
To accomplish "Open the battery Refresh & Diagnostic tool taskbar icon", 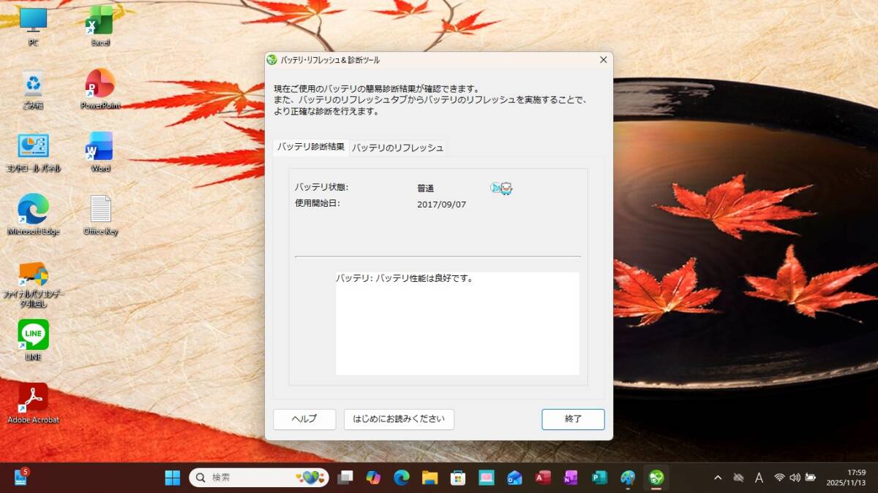I will pyautogui.click(x=655, y=478).
